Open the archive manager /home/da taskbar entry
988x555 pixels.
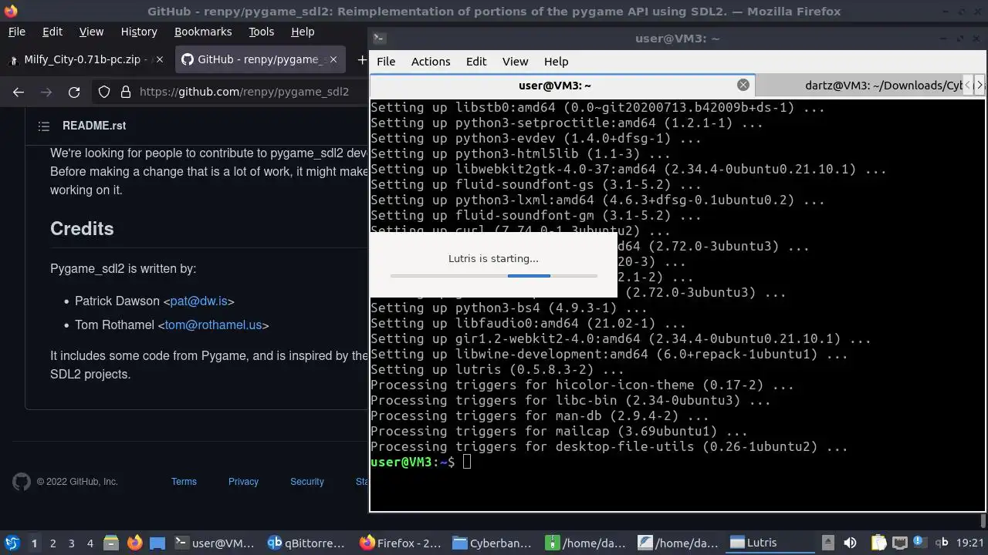pyautogui.click(x=585, y=543)
